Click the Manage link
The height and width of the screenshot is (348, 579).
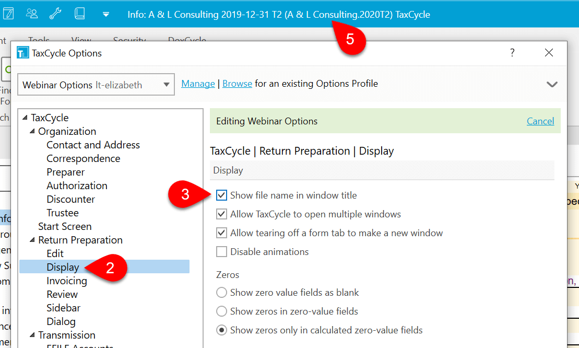198,84
